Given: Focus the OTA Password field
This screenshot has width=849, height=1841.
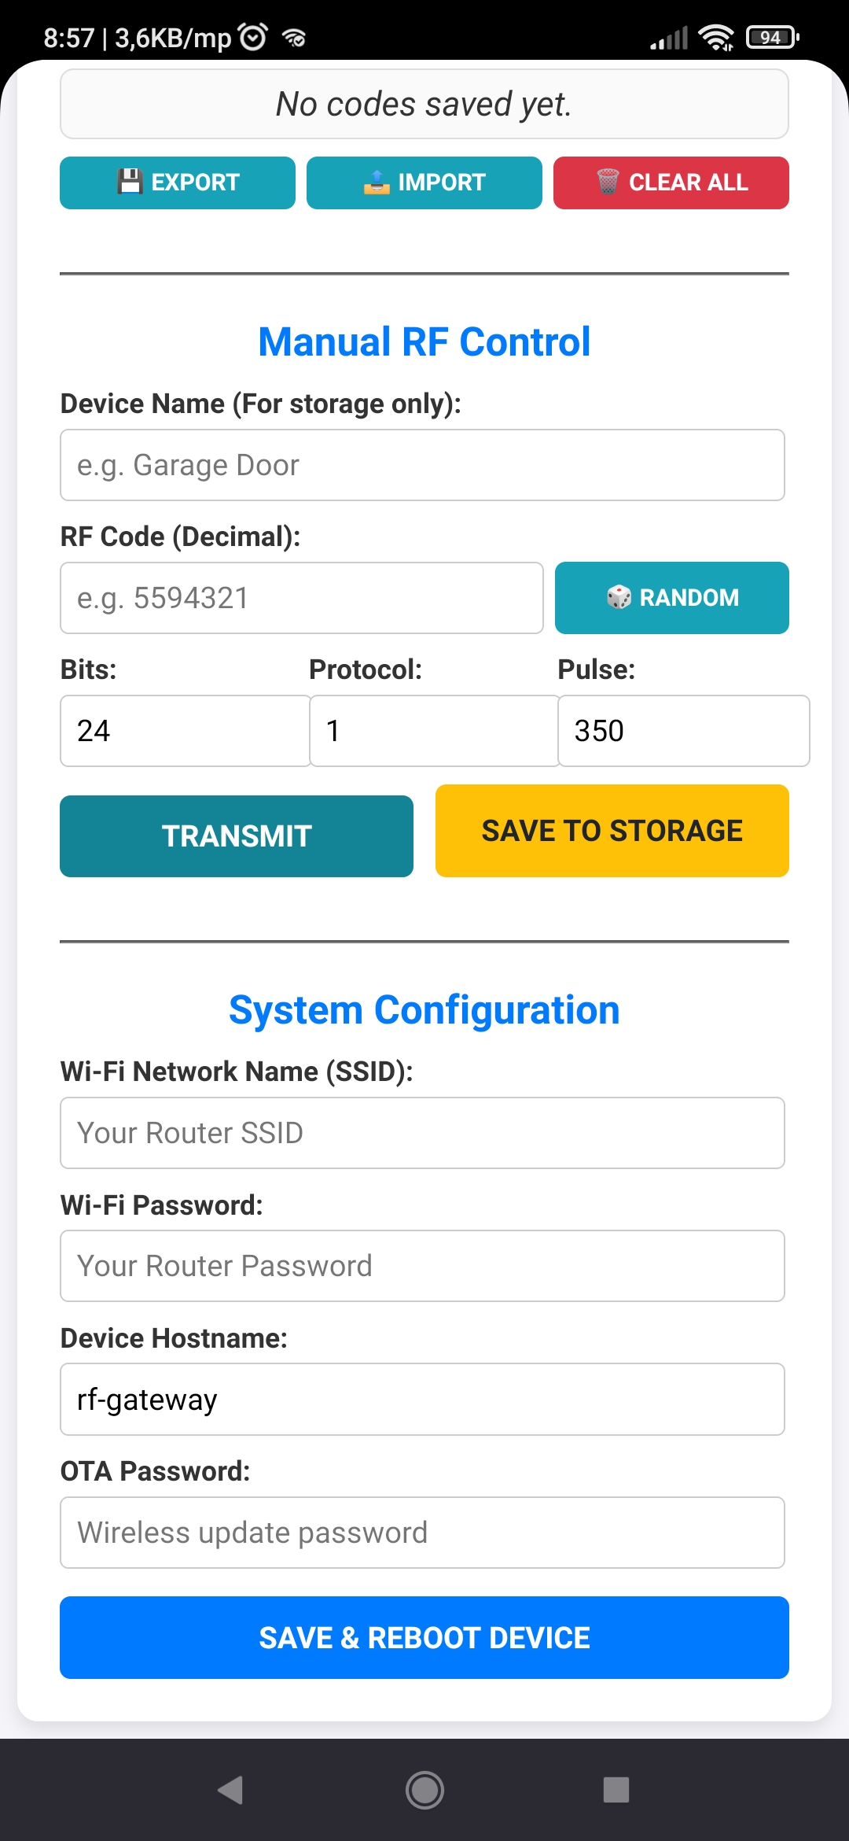Looking at the screenshot, I should click(x=423, y=1533).
